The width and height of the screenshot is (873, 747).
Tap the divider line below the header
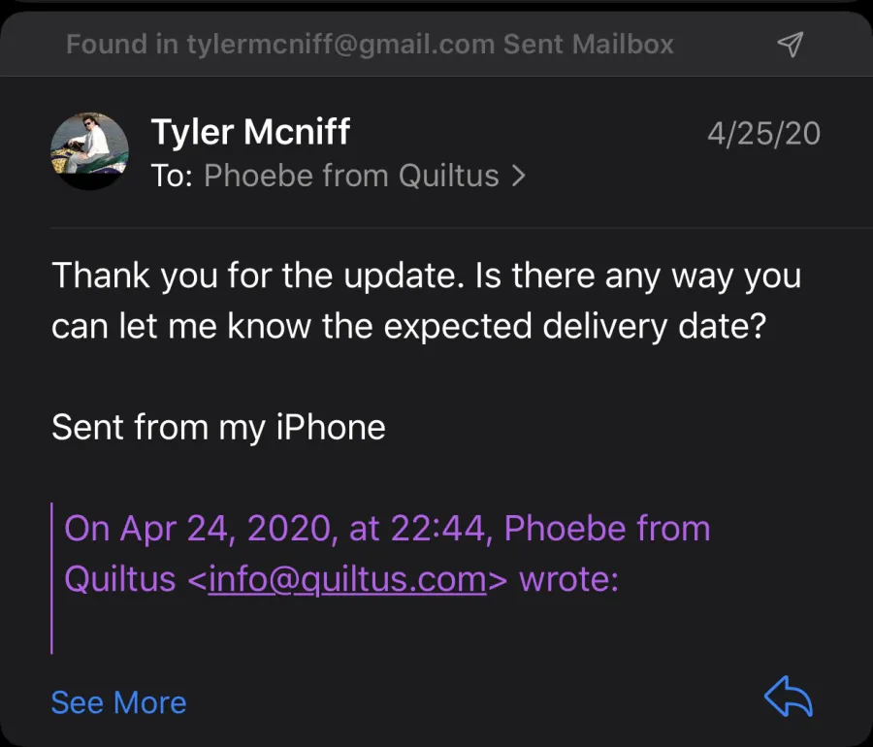click(x=462, y=228)
